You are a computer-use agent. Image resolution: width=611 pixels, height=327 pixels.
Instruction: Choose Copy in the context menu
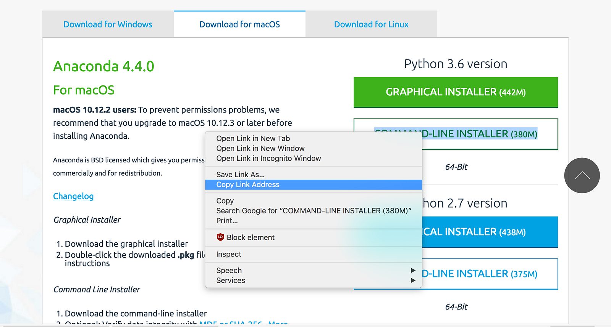point(225,201)
